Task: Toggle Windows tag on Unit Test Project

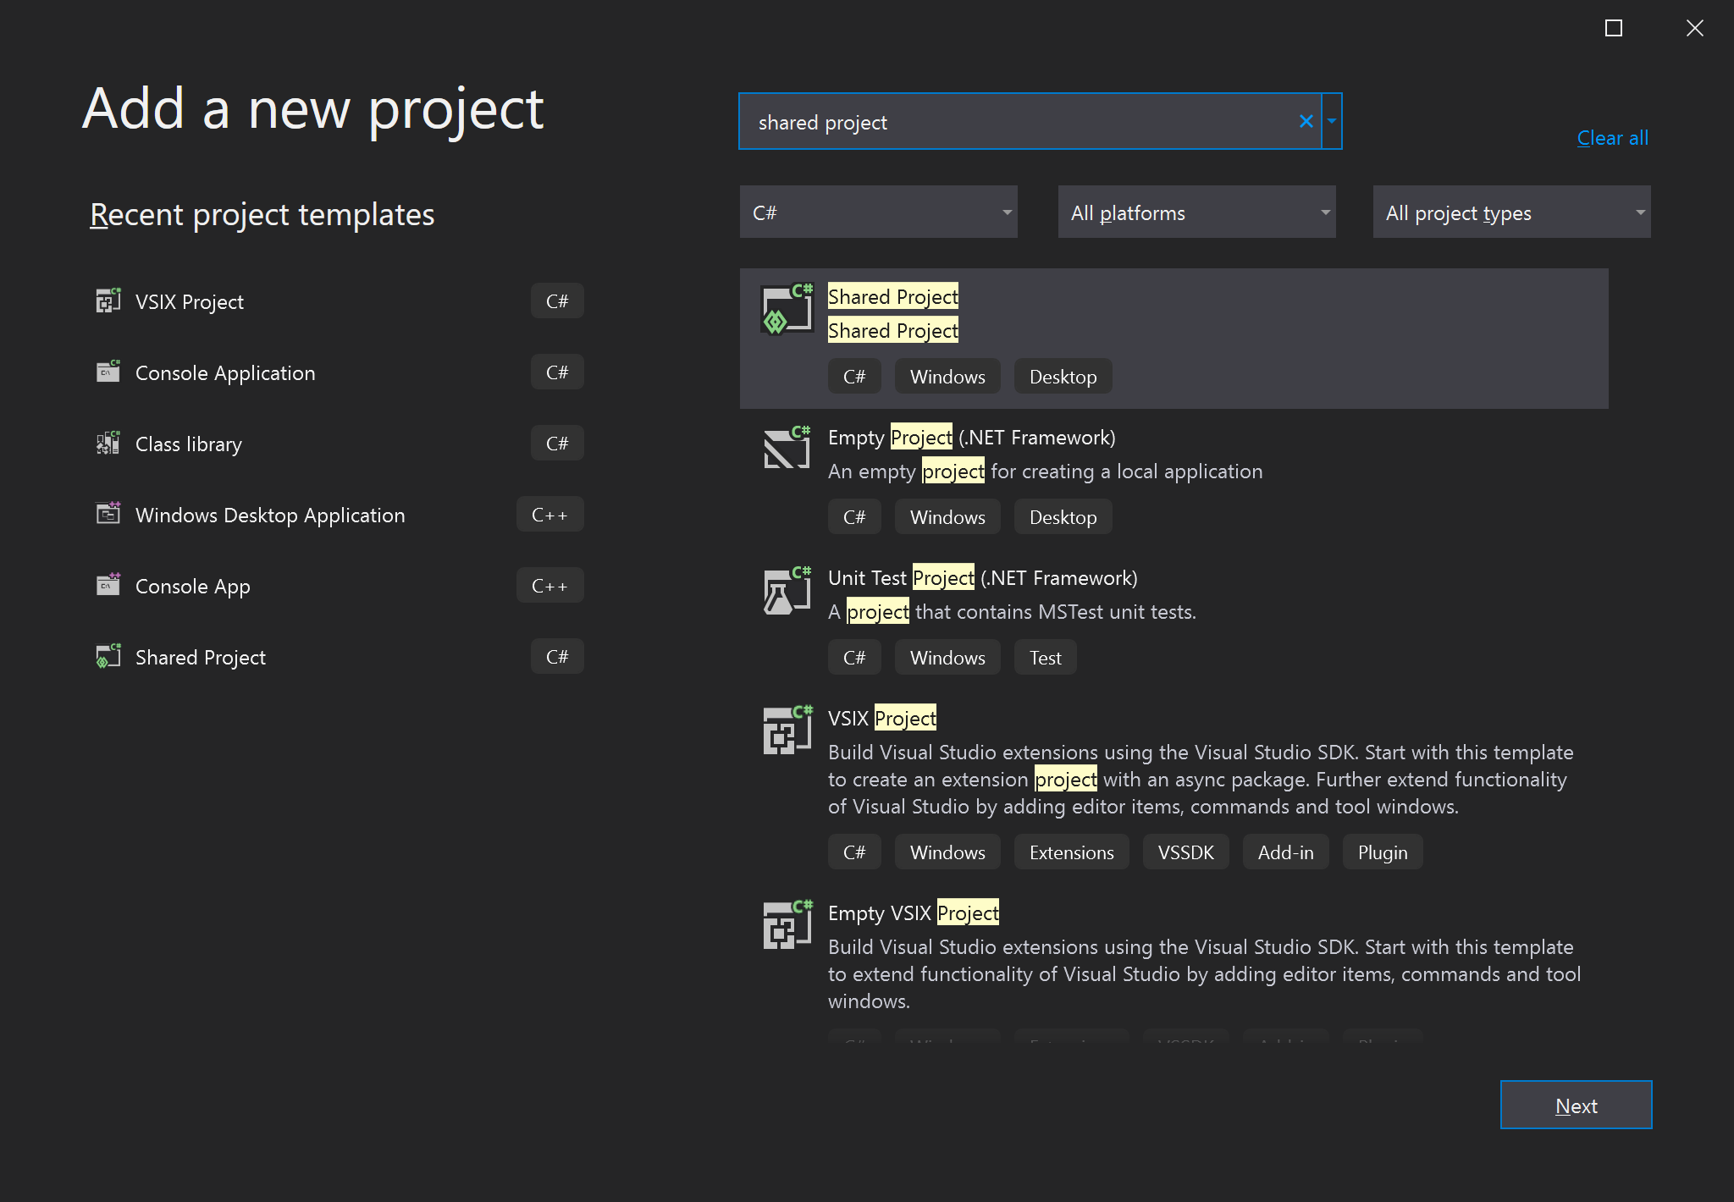Action: (947, 656)
